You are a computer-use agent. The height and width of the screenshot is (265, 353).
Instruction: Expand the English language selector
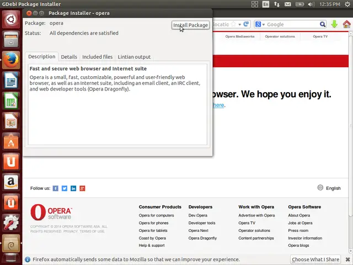coord(329,188)
